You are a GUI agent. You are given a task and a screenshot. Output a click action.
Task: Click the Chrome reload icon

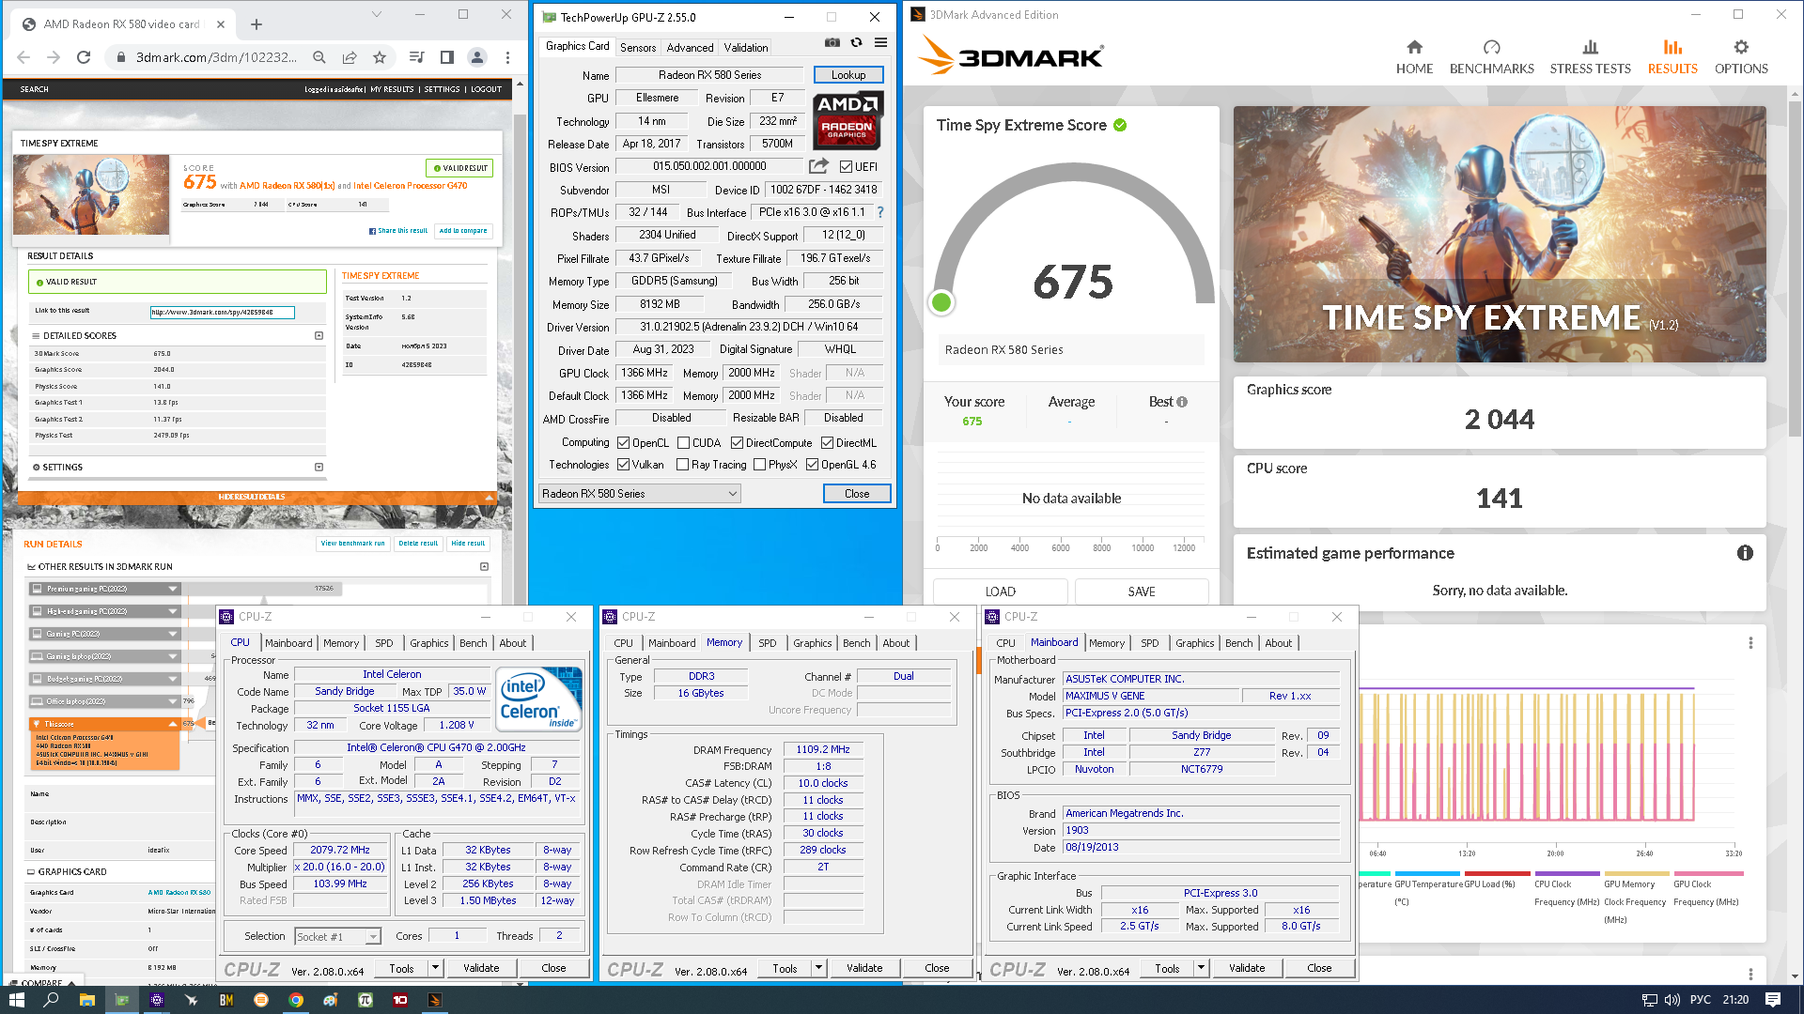click(84, 57)
